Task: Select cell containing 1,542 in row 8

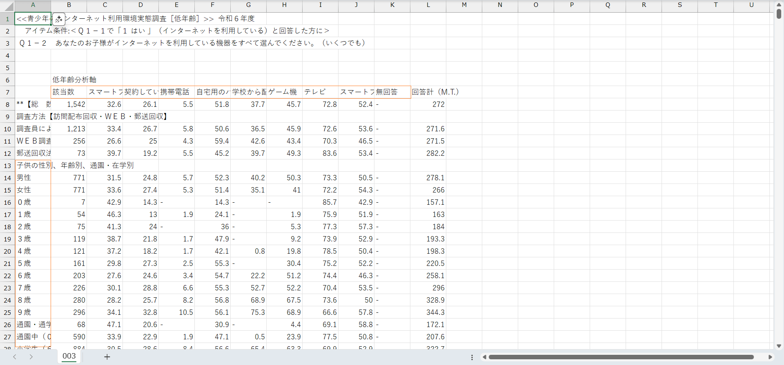Action: pos(69,104)
